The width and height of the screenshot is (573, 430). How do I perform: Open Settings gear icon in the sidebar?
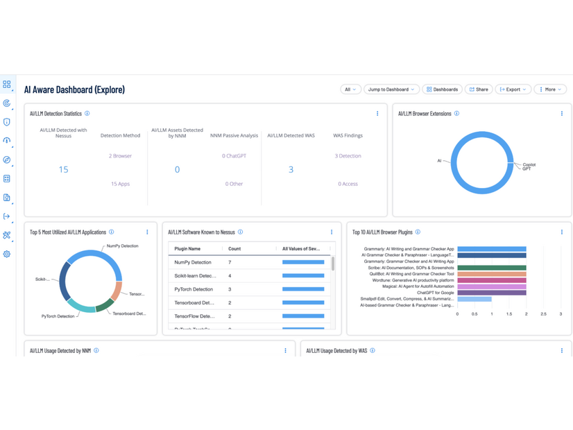click(7, 254)
